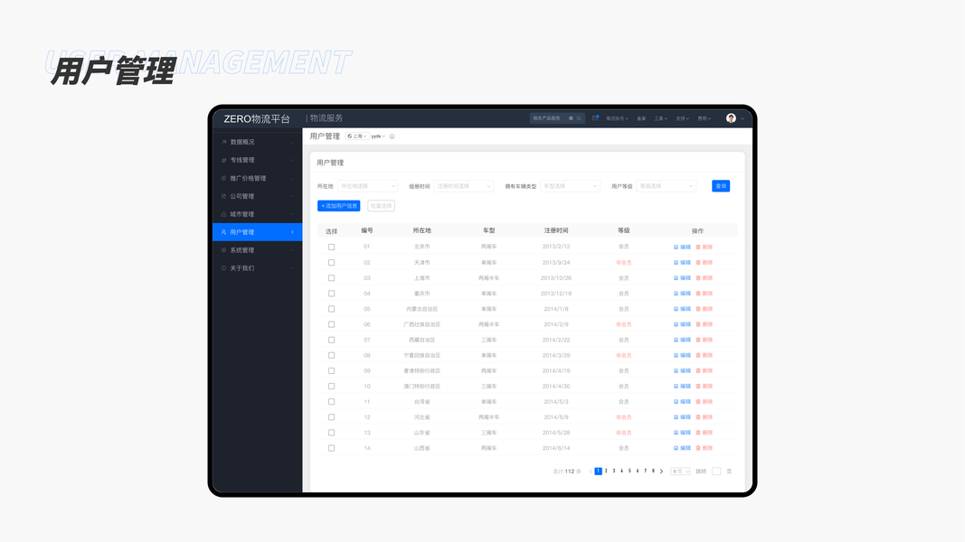This screenshot has height=542, width=965.
Task: Click the 注册时间 column header
Action: click(x=556, y=230)
